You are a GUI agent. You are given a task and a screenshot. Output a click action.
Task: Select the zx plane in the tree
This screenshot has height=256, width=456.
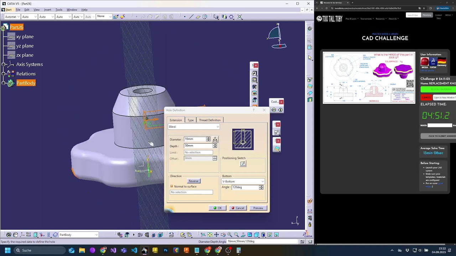pos(25,55)
